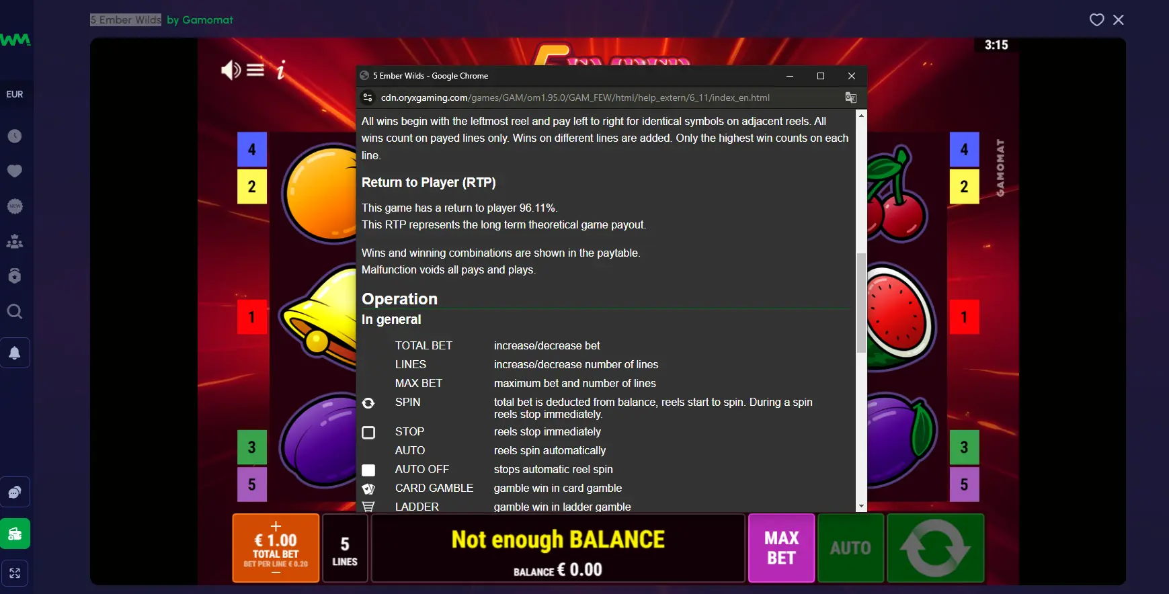Click the 'Not enough BALANCE' message
This screenshot has height=594, width=1169.
point(558,540)
